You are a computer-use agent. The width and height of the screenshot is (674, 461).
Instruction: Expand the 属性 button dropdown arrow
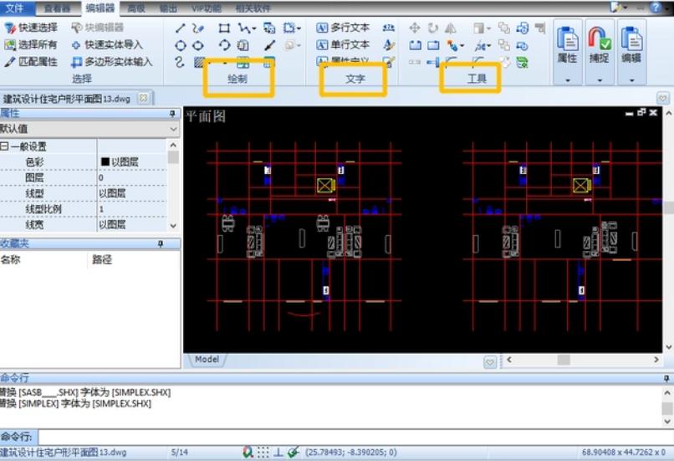pyautogui.click(x=568, y=80)
